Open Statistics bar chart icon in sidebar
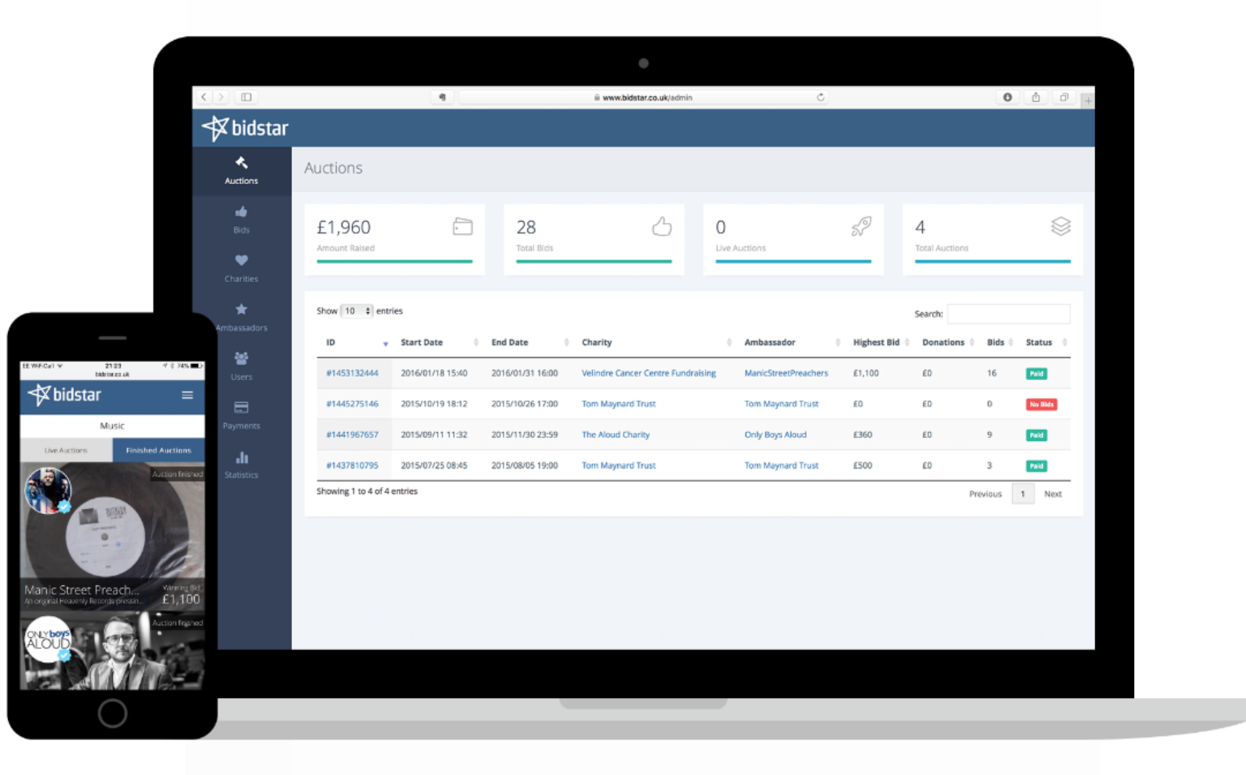Screen dimensions: 1246x775 pos(241,465)
